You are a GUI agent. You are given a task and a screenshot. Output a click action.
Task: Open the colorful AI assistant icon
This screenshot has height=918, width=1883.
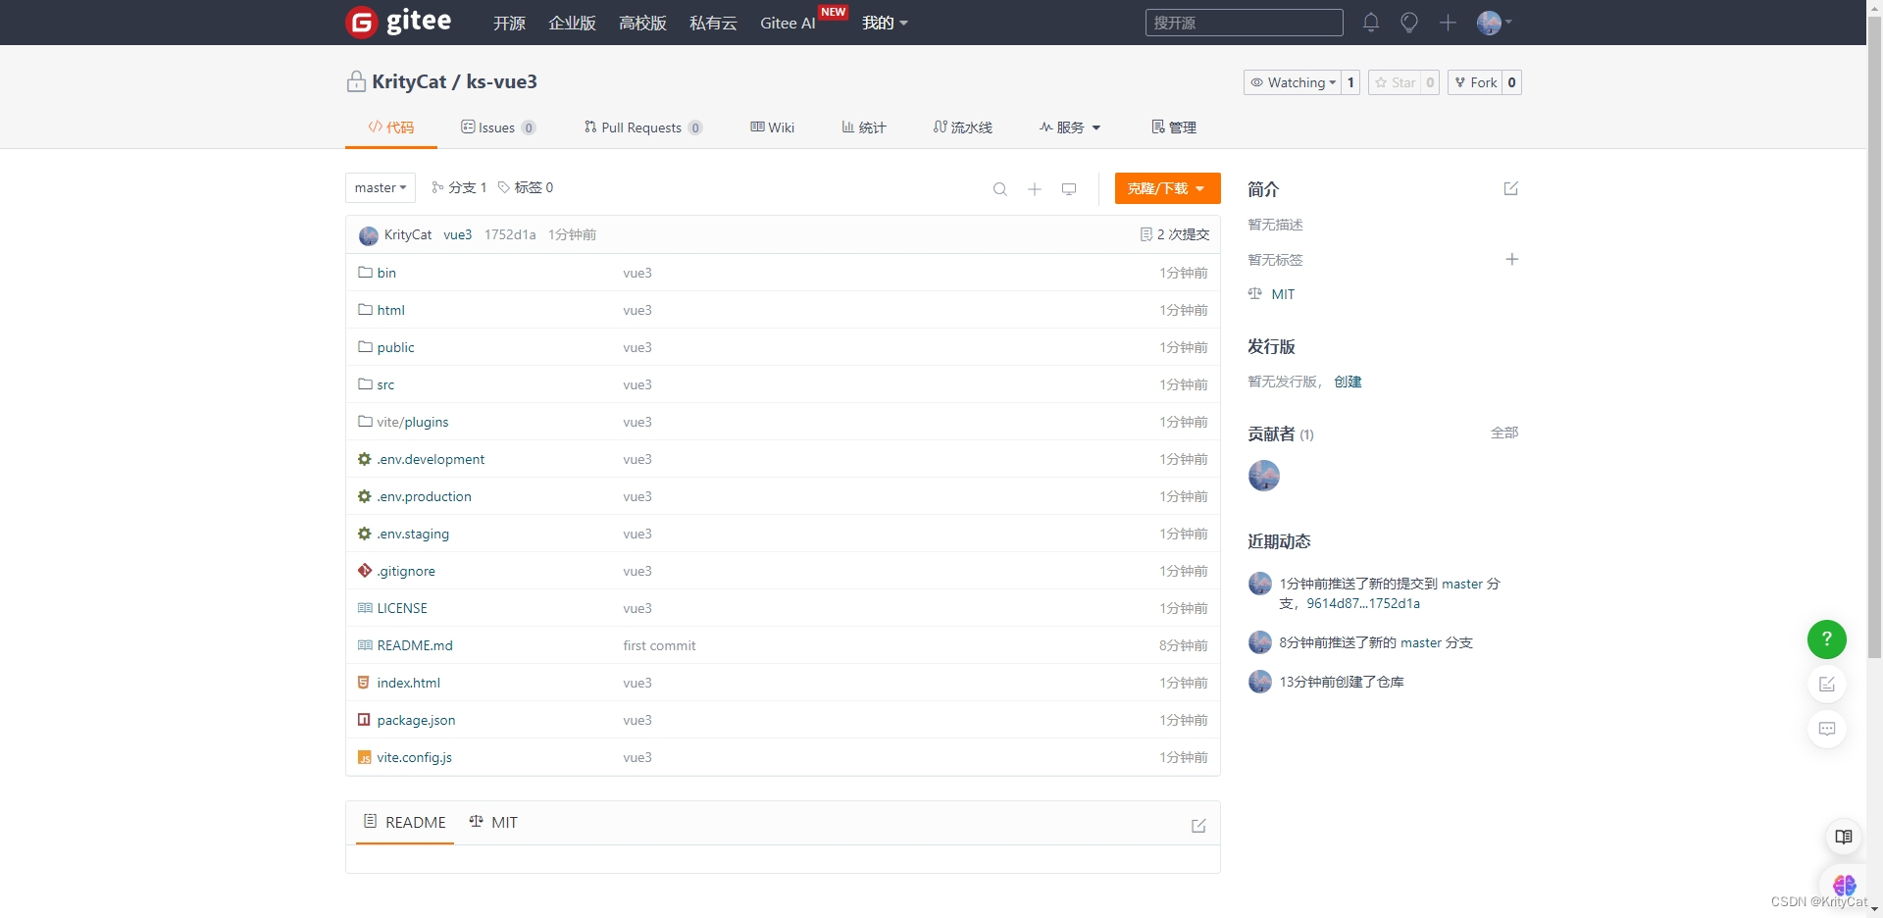(x=1844, y=885)
